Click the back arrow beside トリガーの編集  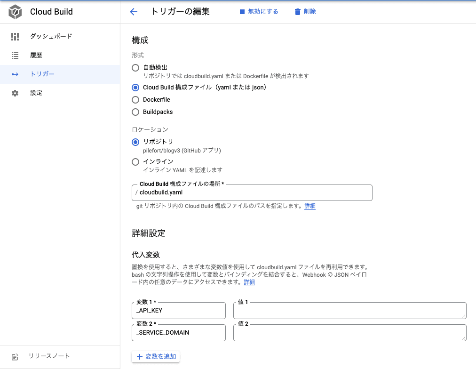click(134, 11)
